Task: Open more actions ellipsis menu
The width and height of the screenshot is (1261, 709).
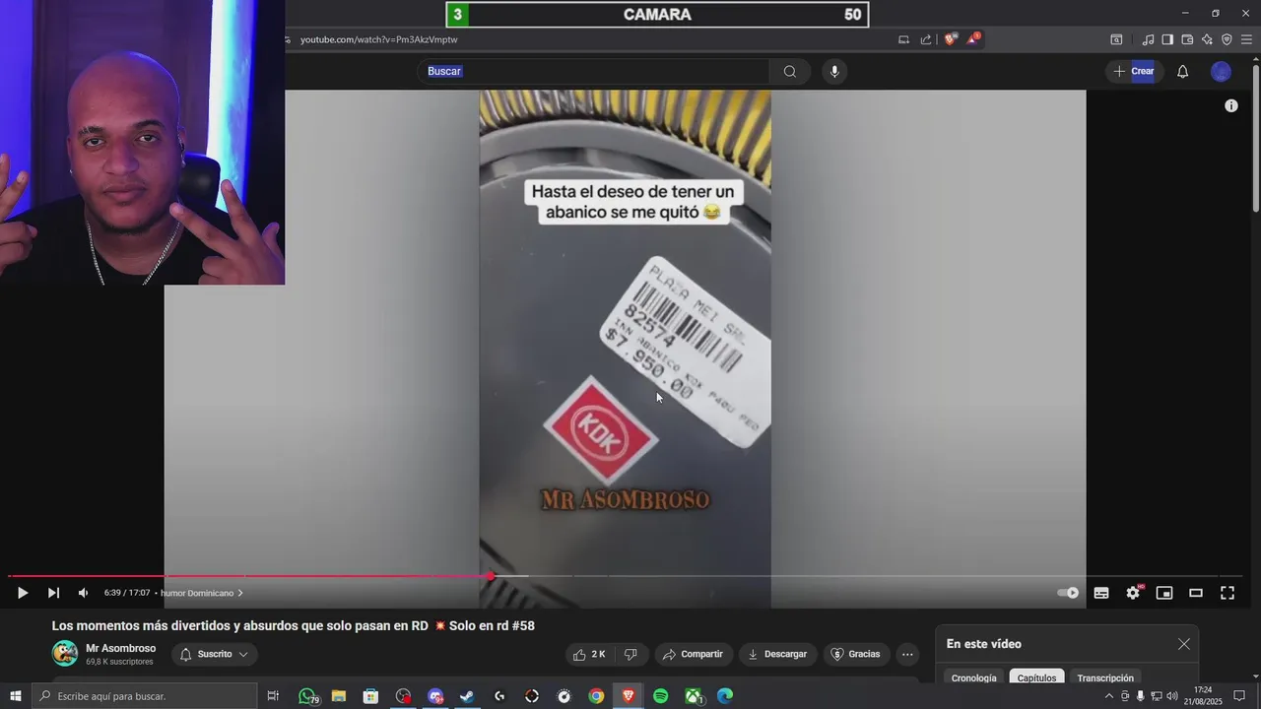Action: [907, 654]
